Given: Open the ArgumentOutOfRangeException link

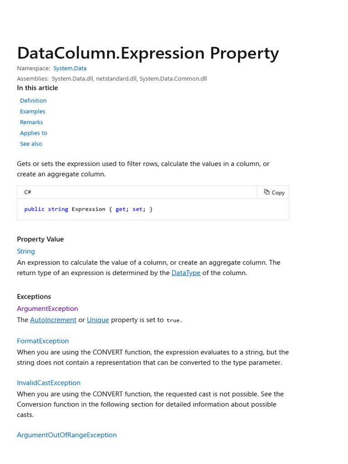Looking at the screenshot, I should [x=67, y=435].
